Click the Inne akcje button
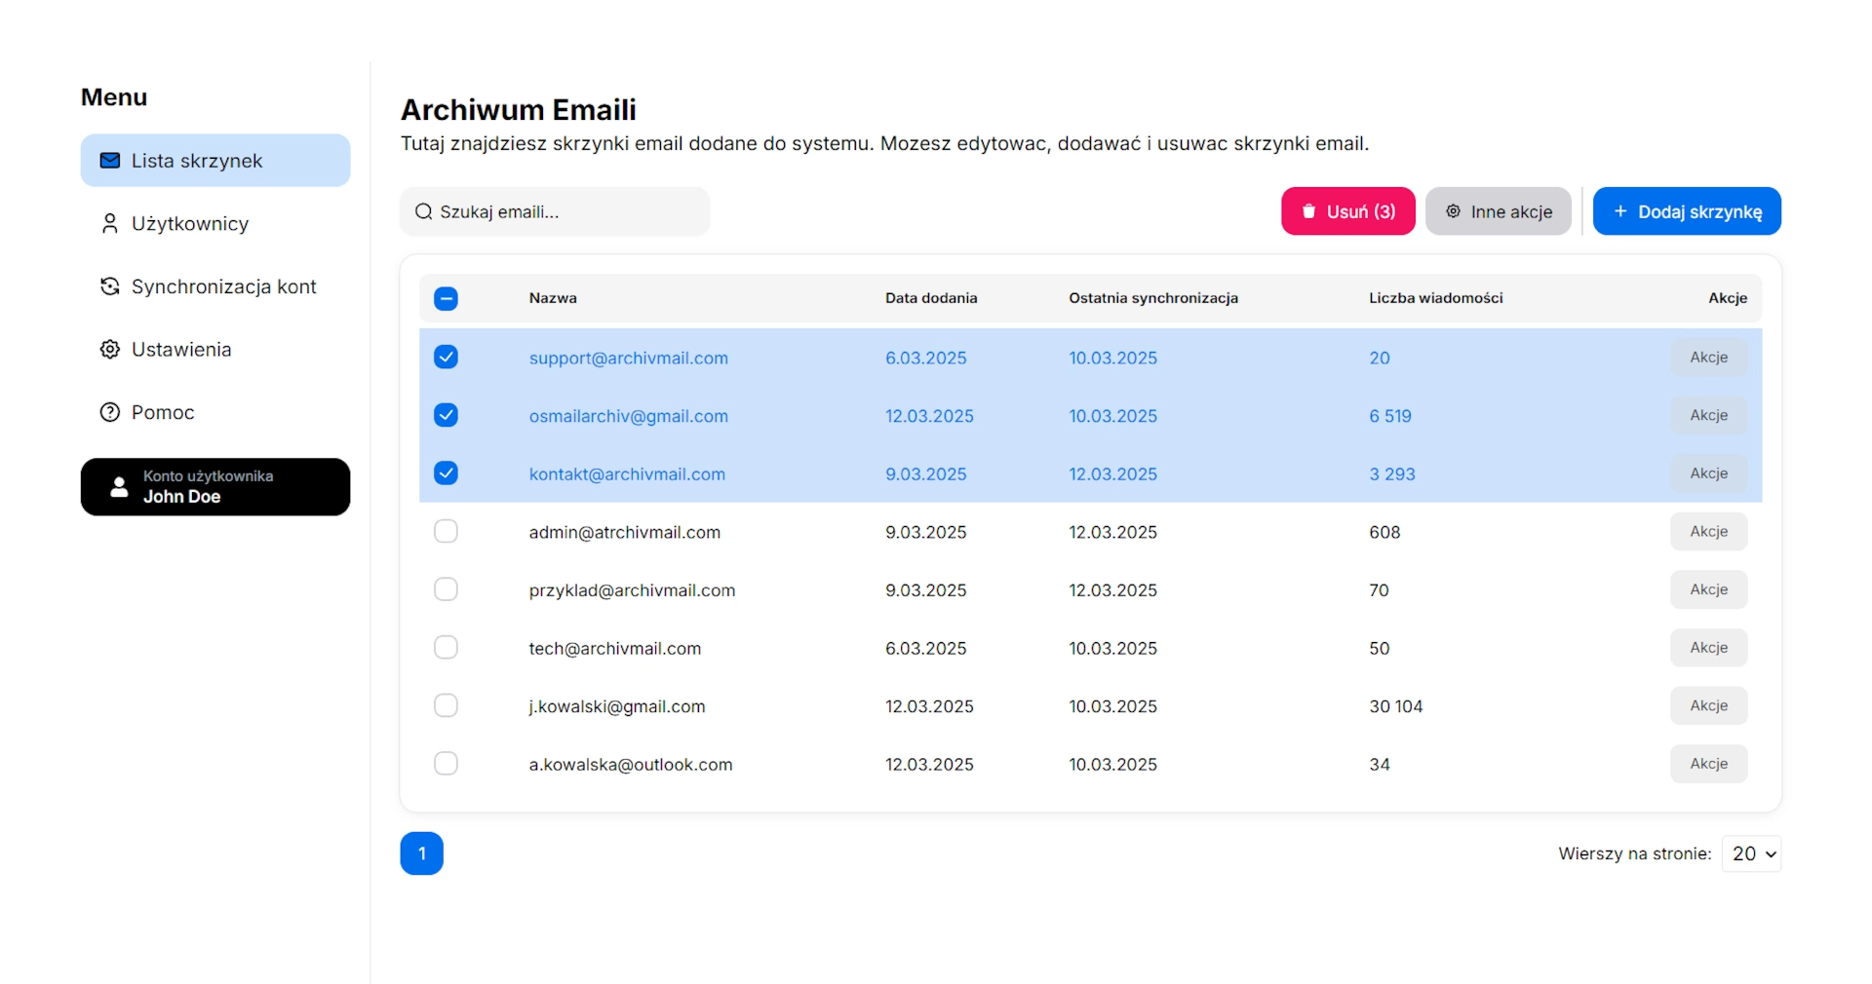The image size is (1872, 984). click(x=1498, y=211)
